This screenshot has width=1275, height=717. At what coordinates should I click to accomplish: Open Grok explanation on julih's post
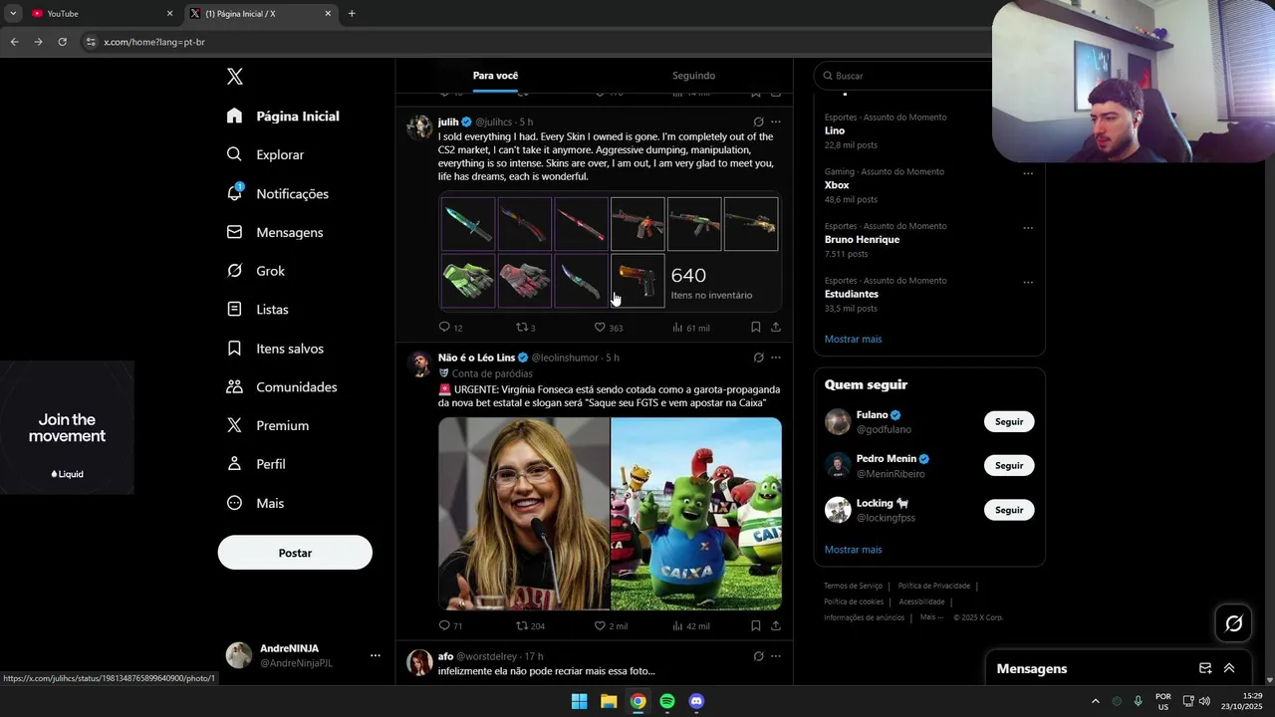tap(758, 121)
